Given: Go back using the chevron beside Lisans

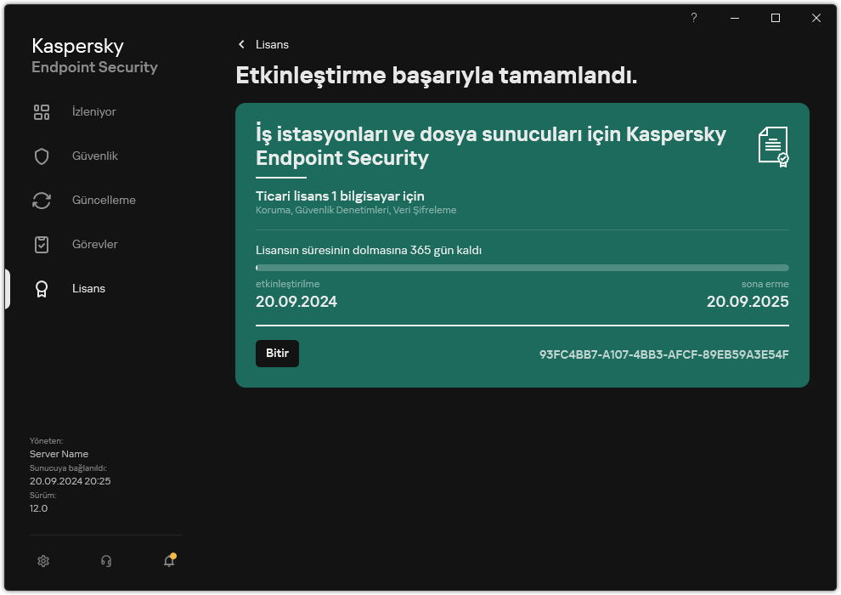Looking at the screenshot, I should pos(241,44).
